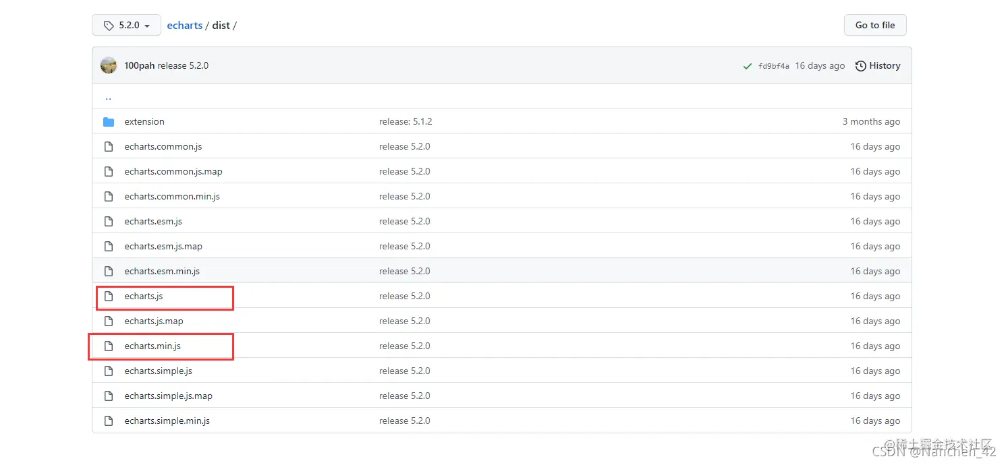Click the extension folder icon
The width and height of the screenshot is (1006, 465).
(109, 121)
